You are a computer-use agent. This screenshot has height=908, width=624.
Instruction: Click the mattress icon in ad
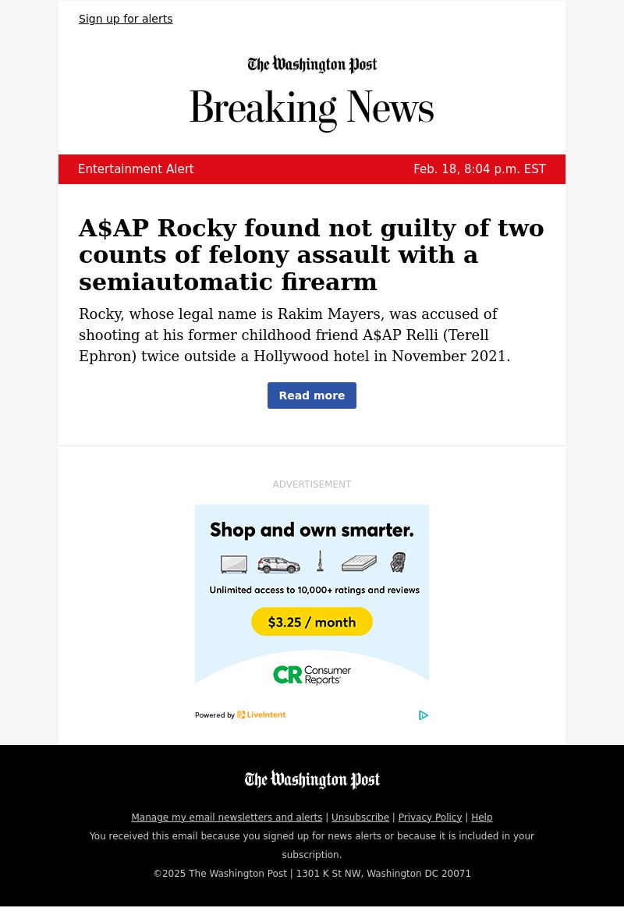tap(359, 563)
